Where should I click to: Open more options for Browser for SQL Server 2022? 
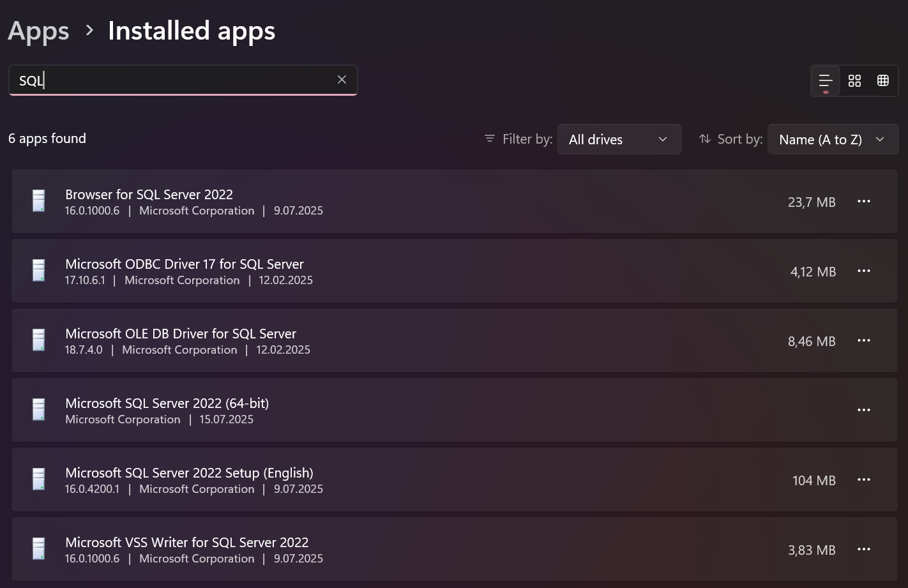coord(864,201)
